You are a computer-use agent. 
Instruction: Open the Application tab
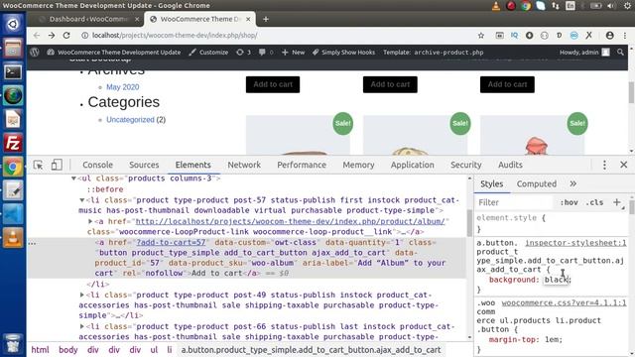tap(413, 165)
